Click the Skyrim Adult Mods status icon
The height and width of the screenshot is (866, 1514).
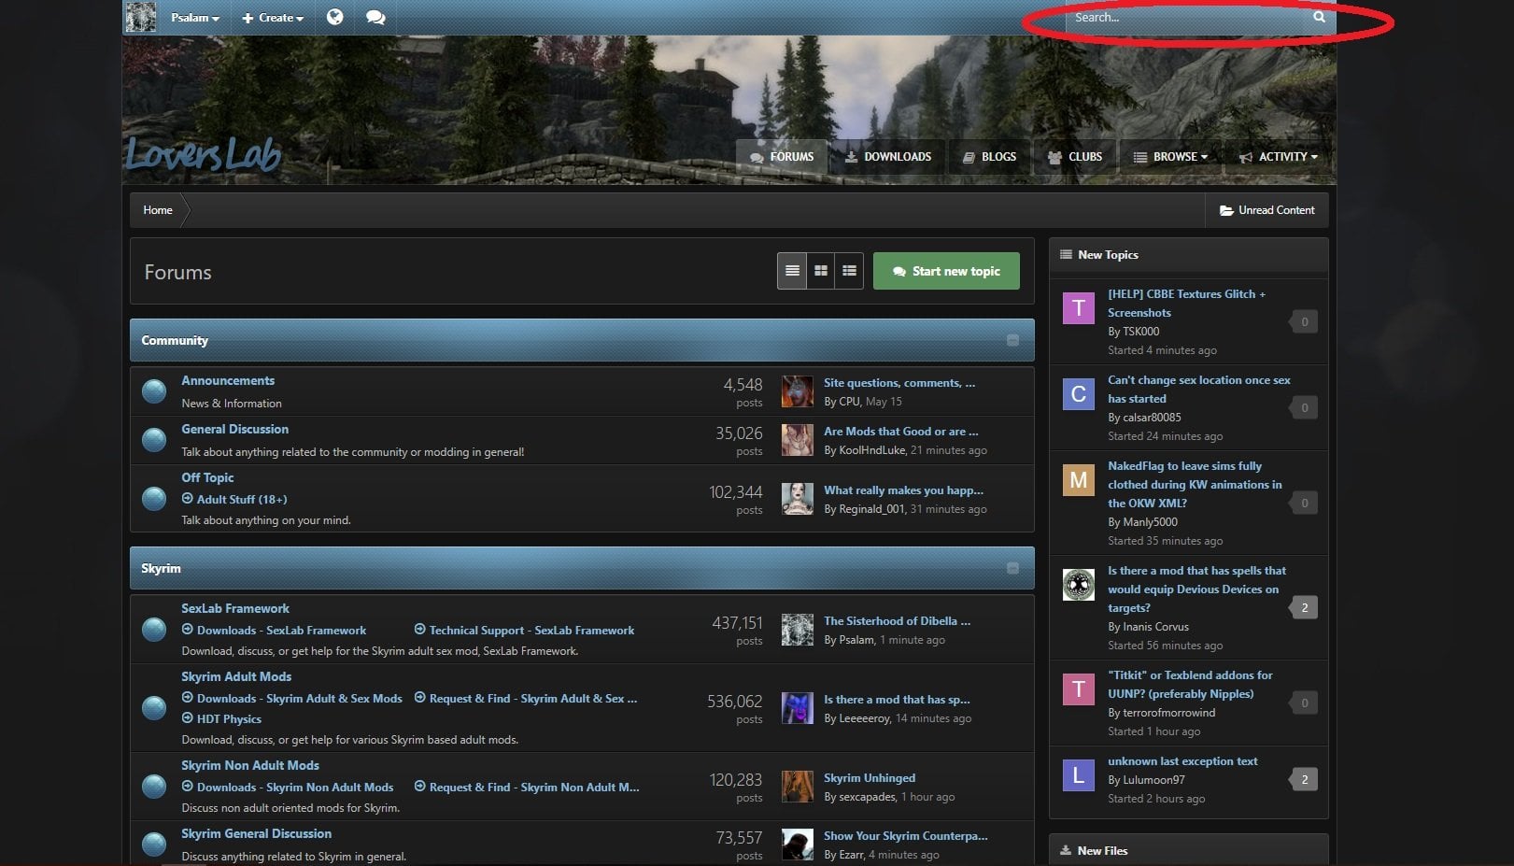(x=154, y=708)
